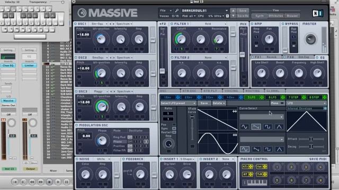Toggle Noise section power switch
Screen dimensions: 339x190
point(77,159)
